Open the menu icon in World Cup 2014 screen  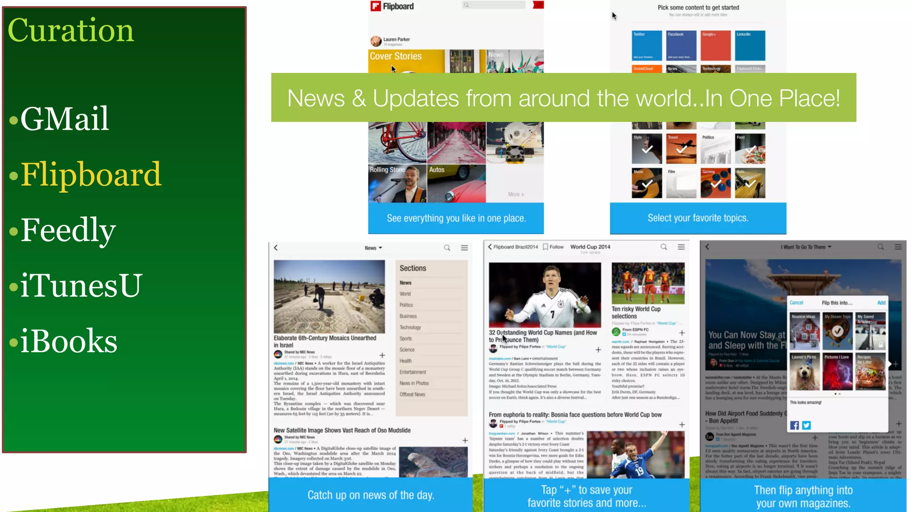tap(681, 247)
